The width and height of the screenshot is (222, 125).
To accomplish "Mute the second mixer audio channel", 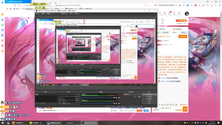I will point(116,103).
